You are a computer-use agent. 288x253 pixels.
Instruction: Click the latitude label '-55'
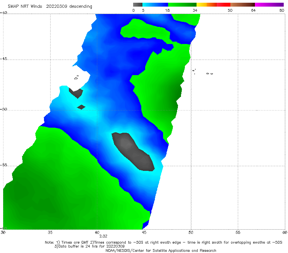coord(4,165)
